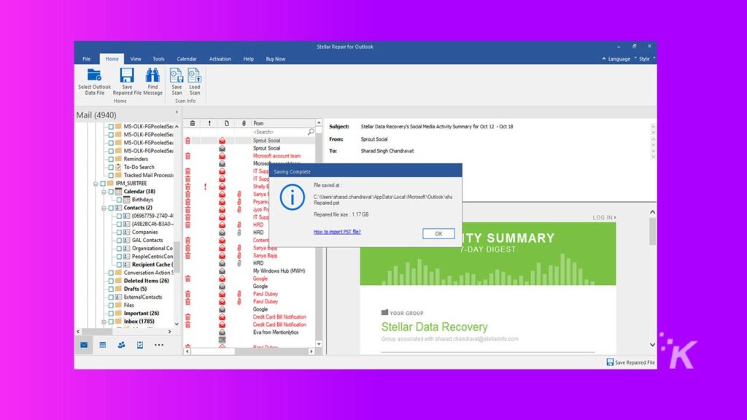Open the Find Message binoculars tool
This screenshot has width=747, height=420.
coord(152,75)
